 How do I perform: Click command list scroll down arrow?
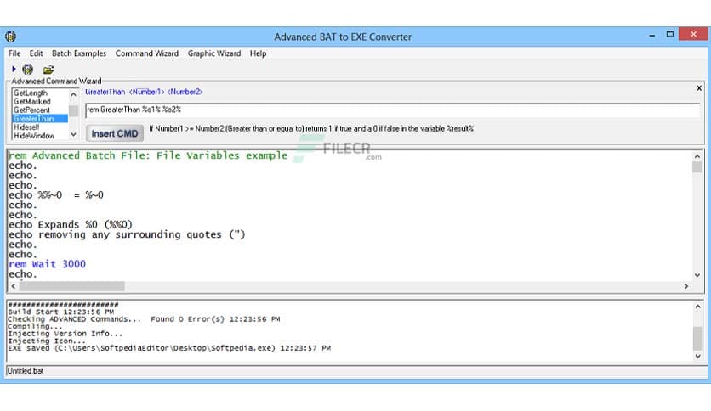[x=73, y=134]
